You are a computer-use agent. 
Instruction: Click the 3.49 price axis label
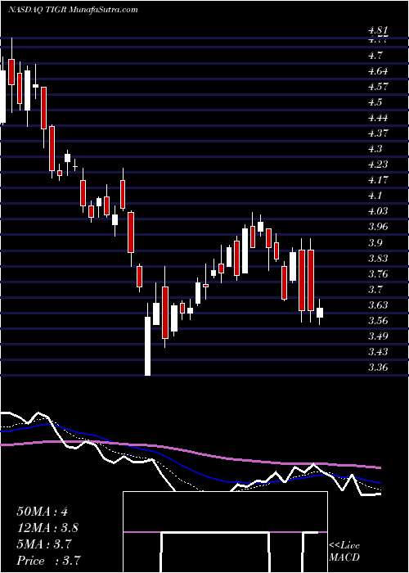378,336
